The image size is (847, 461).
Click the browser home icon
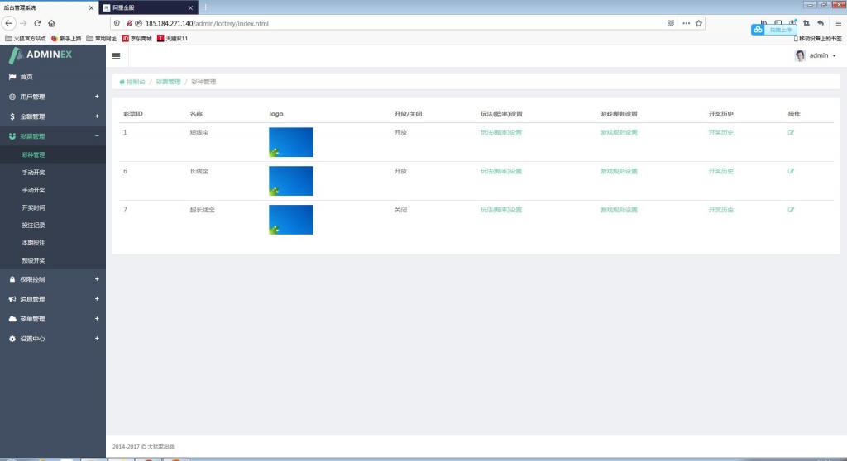pos(52,23)
